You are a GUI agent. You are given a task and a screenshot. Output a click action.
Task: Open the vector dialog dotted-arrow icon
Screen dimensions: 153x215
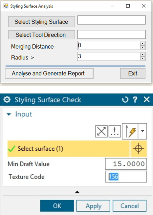(x=115, y=131)
